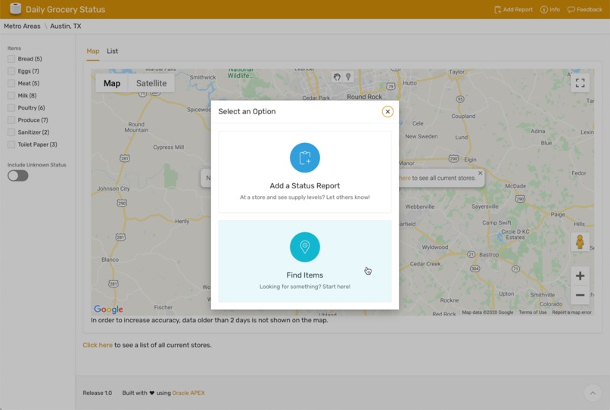This screenshot has height=410, width=610.
Task: Zoom in the map with plus button
Action: coord(580,276)
